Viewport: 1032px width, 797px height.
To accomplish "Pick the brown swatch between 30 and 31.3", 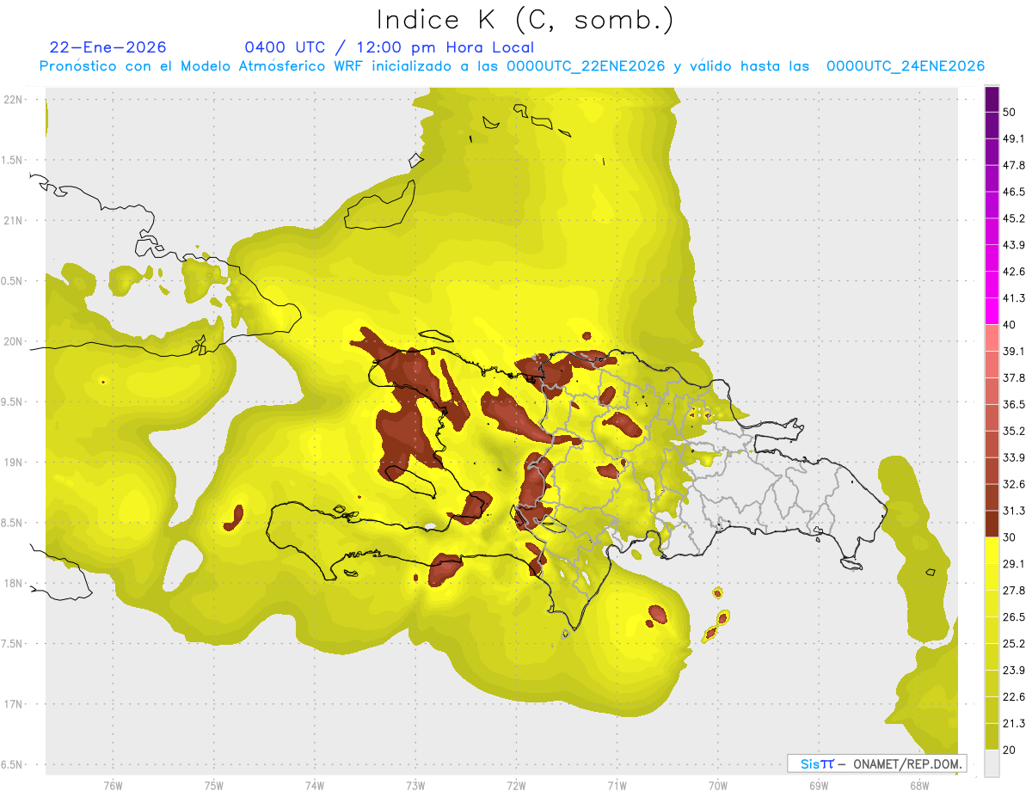I will (992, 524).
